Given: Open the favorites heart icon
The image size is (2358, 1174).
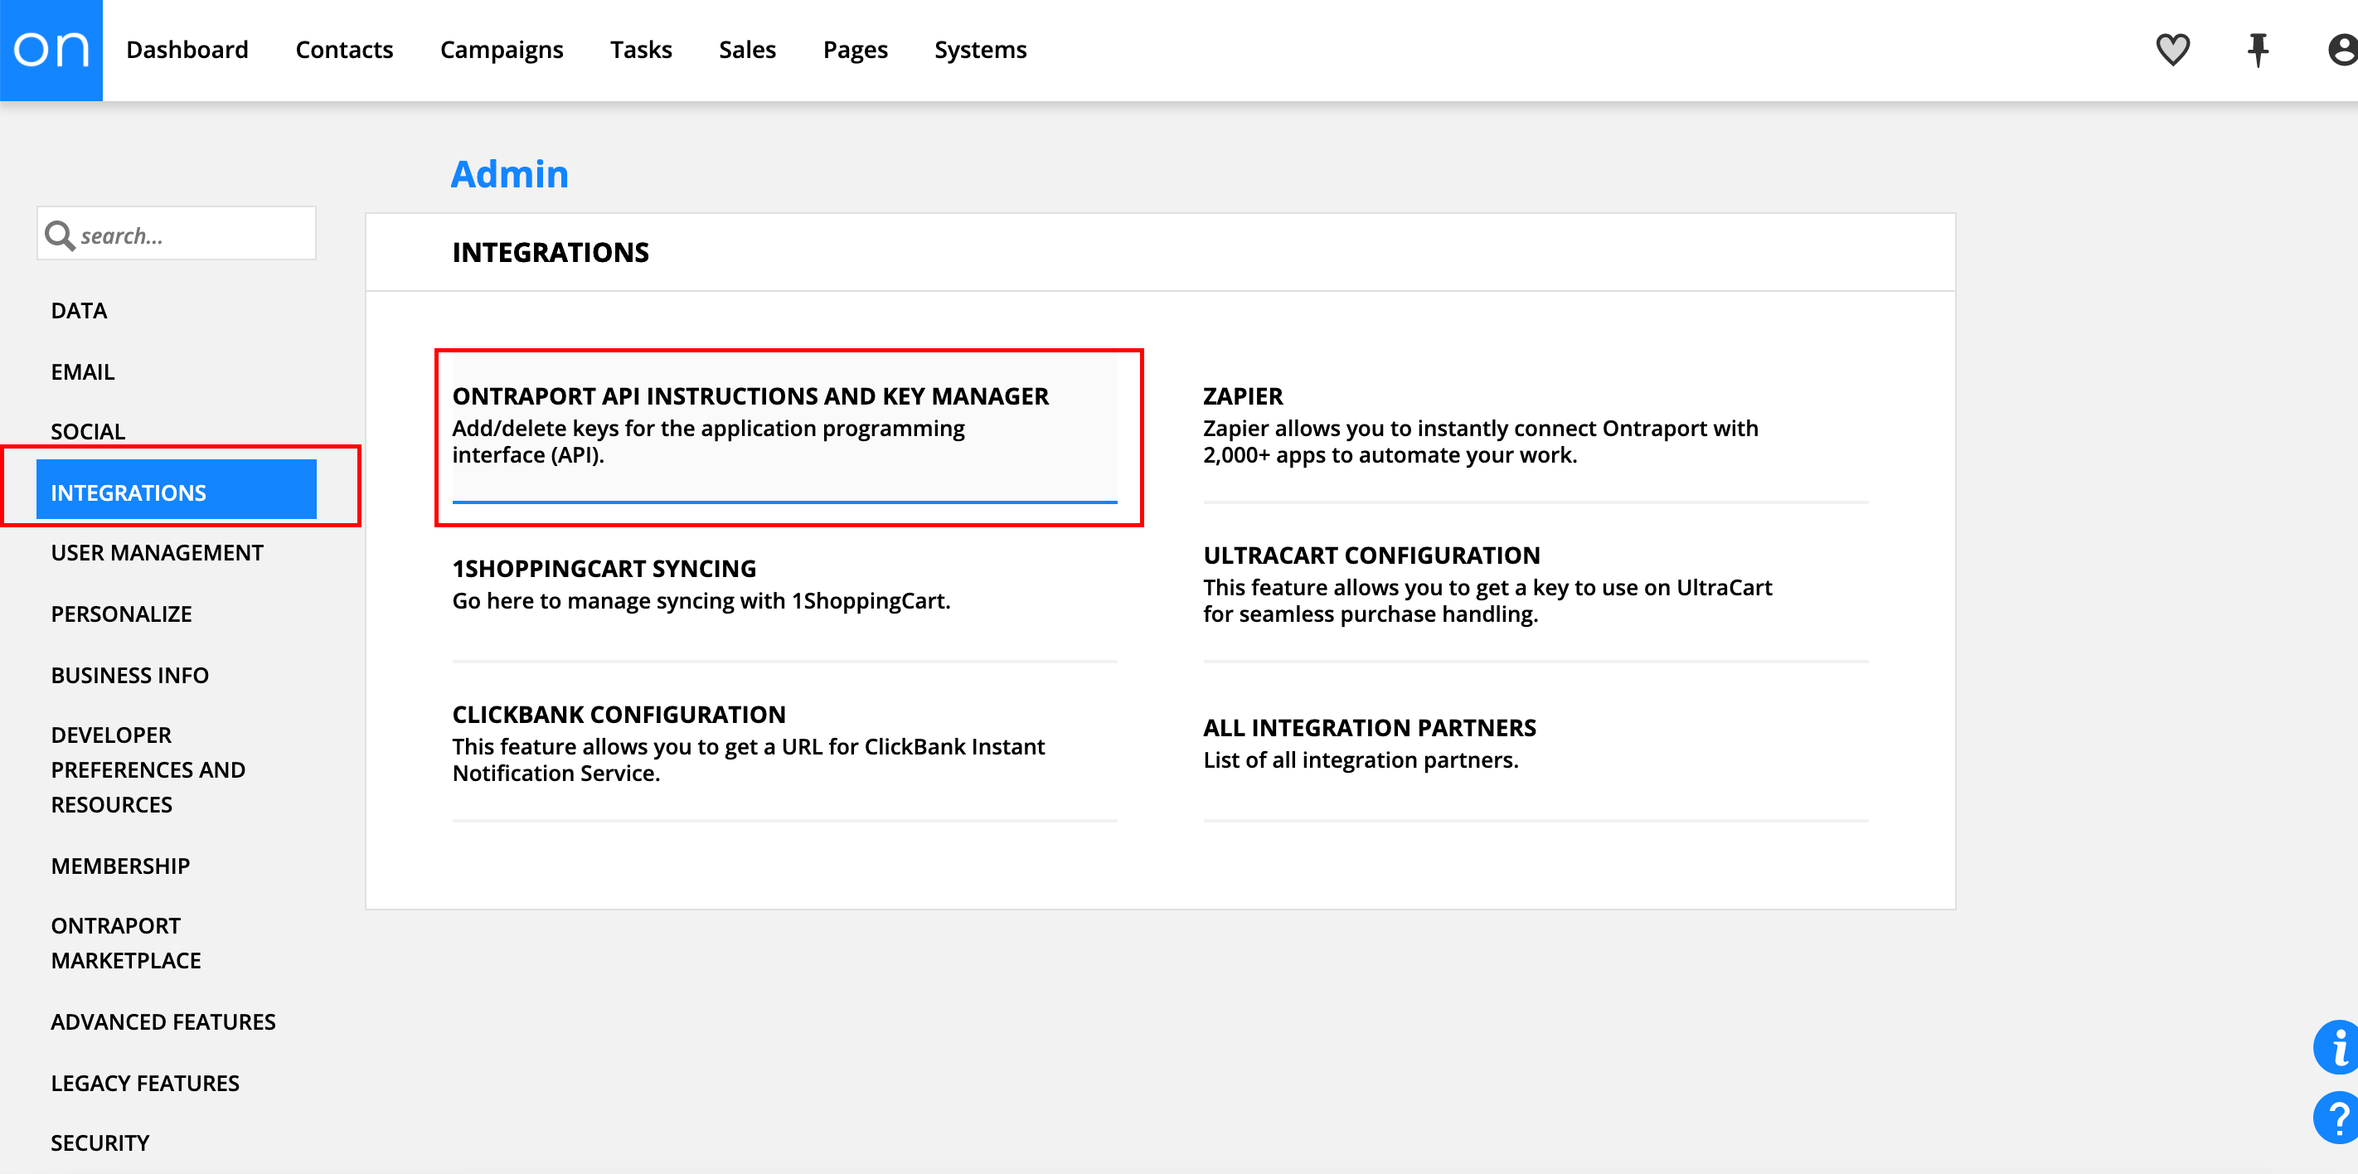Looking at the screenshot, I should click(x=2172, y=50).
